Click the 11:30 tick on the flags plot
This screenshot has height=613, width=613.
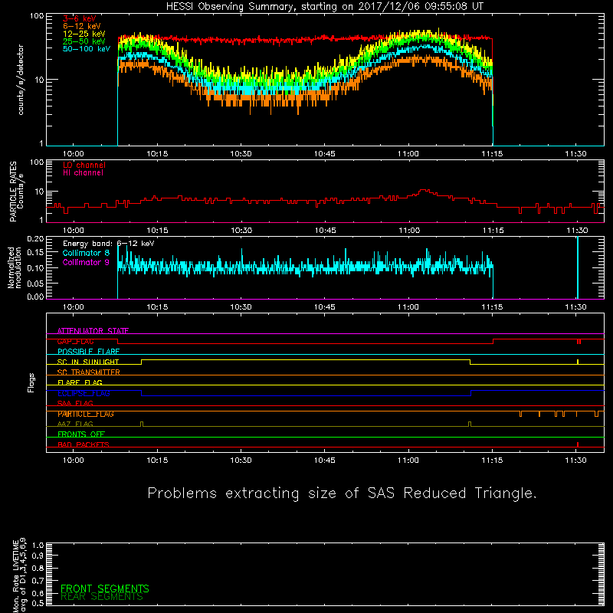click(x=576, y=461)
